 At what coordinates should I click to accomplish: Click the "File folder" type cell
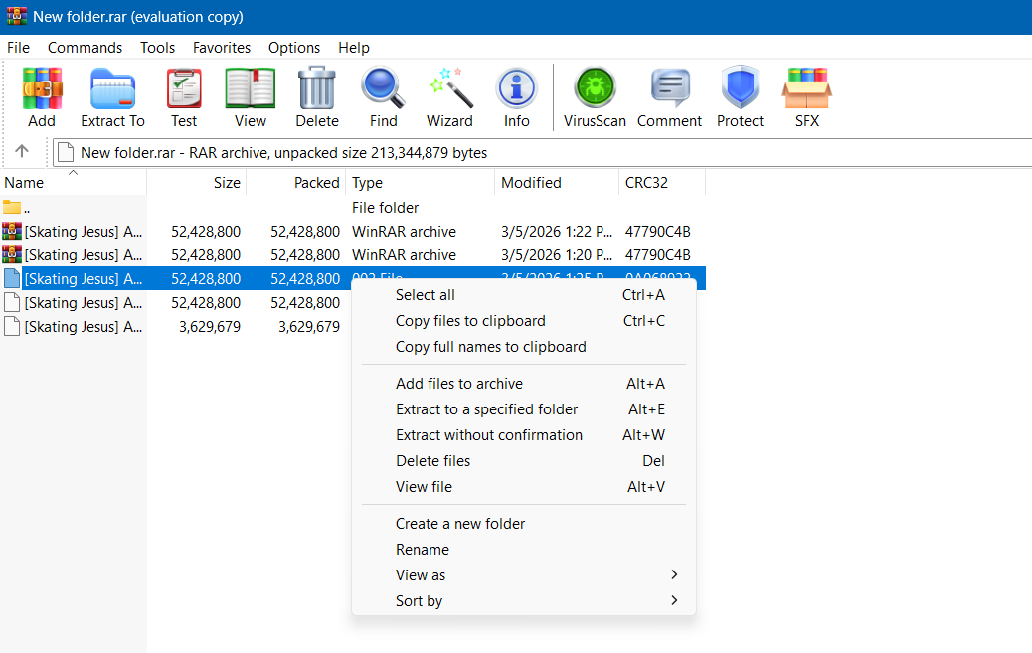(385, 208)
